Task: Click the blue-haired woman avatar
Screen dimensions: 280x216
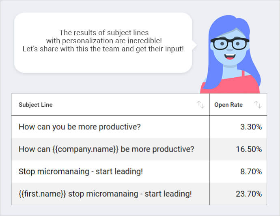Action: click(230, 54)
